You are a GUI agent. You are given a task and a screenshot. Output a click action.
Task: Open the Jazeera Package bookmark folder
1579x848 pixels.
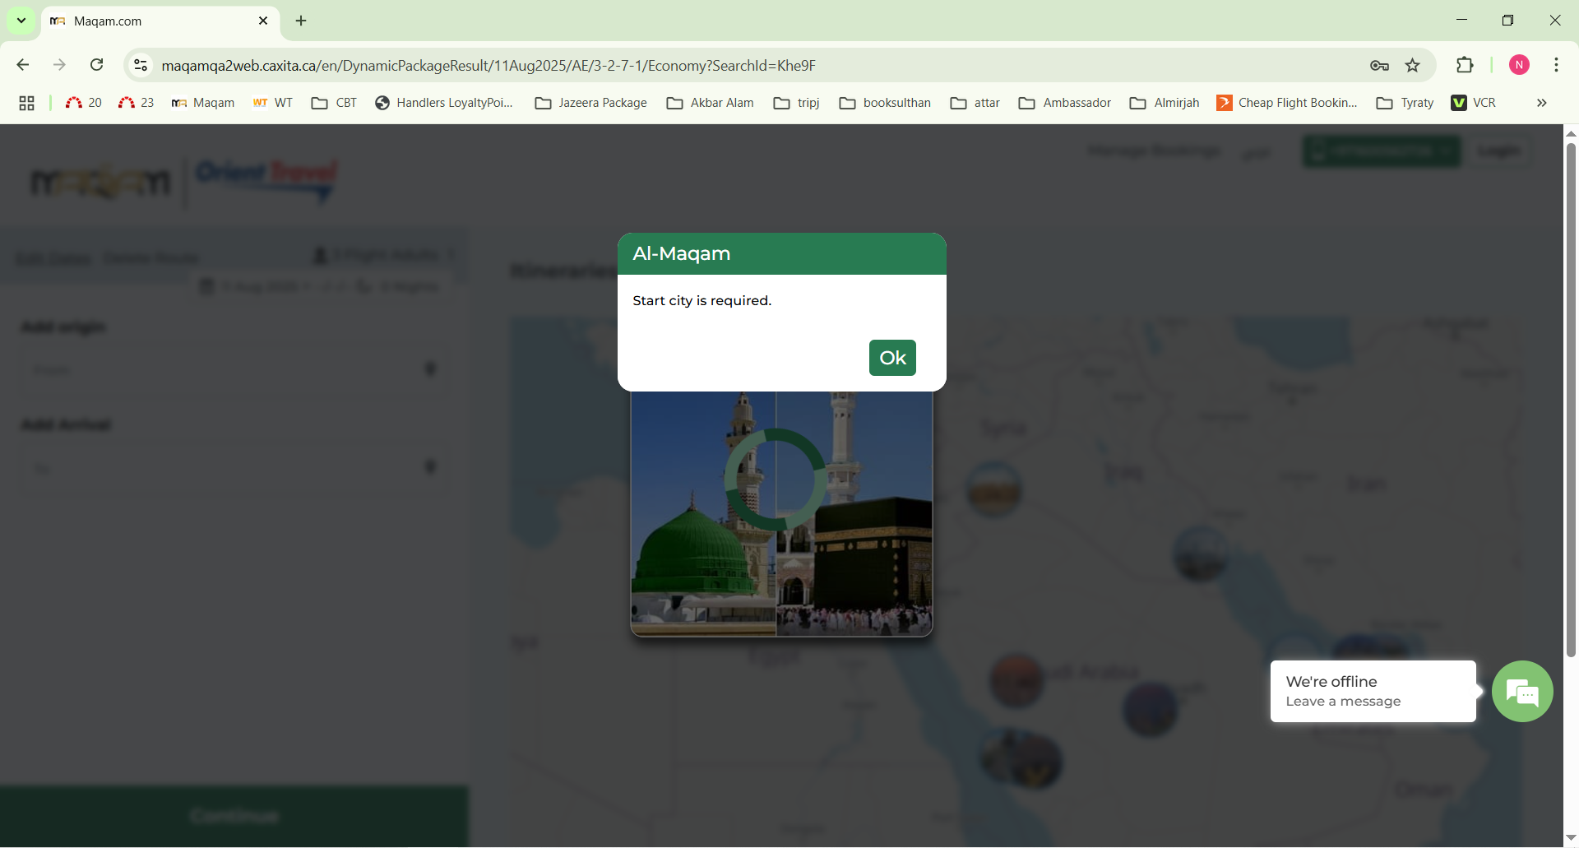(591, 103)
